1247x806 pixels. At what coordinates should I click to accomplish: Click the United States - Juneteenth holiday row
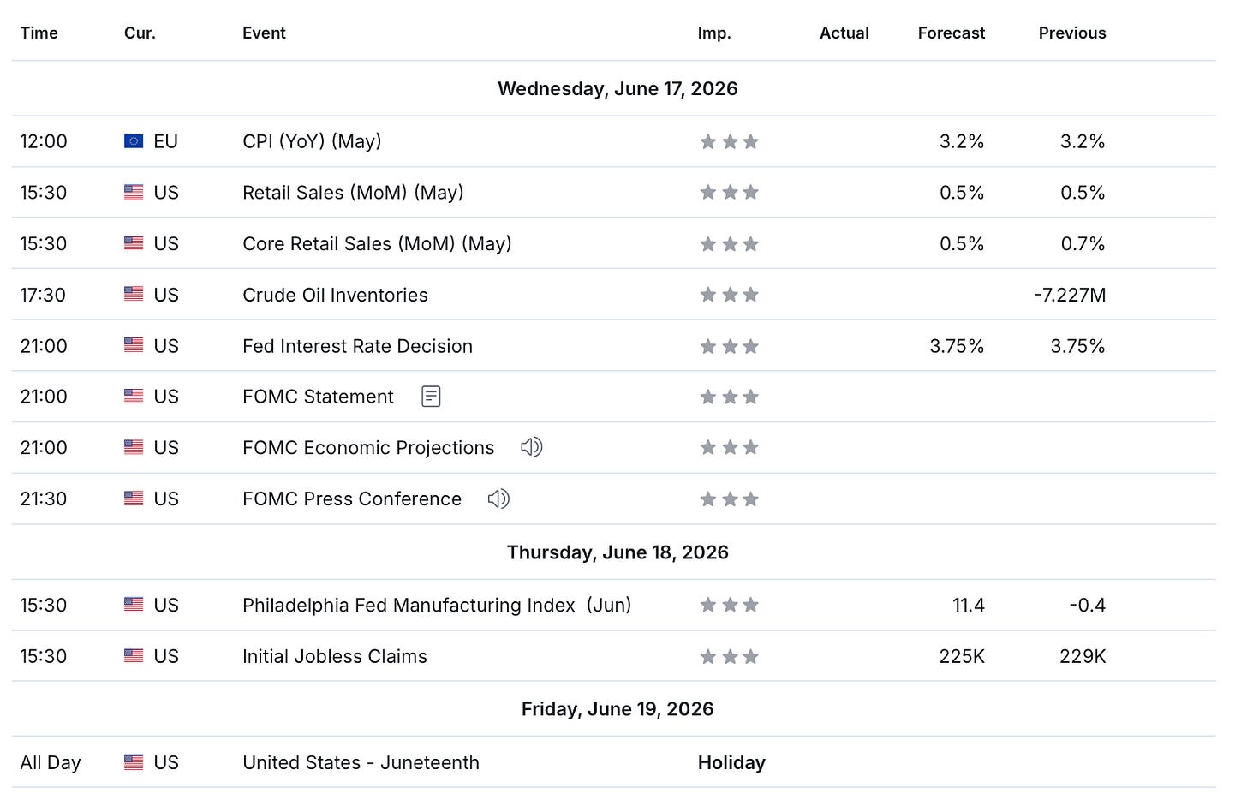614,761
